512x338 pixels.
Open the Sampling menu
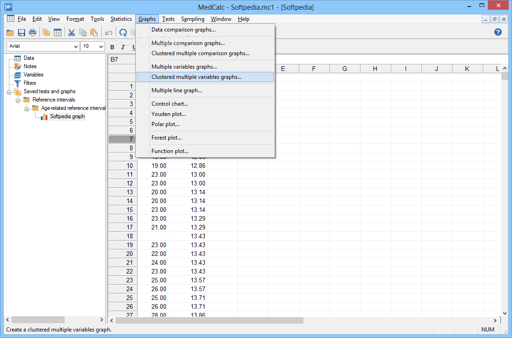coord(193,19)
